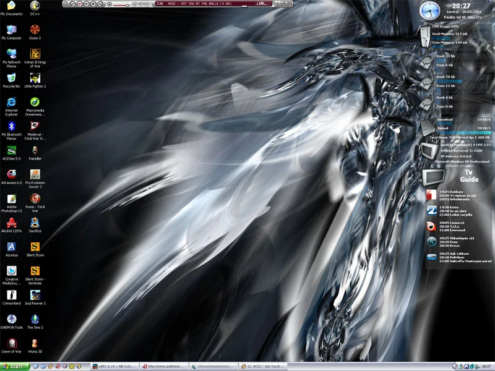
Task: Select the Alcohol 120% desktop icon
Action: pyautogui.click(x=11, y=223)
